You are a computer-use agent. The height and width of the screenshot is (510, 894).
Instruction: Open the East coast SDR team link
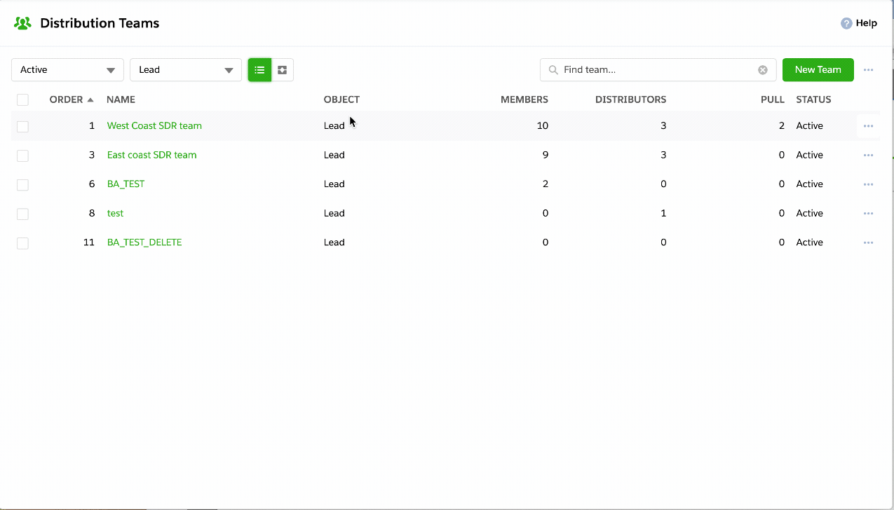(x=151, y=155)
